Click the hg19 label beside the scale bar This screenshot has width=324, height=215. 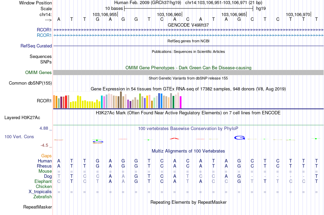(261, 9)
